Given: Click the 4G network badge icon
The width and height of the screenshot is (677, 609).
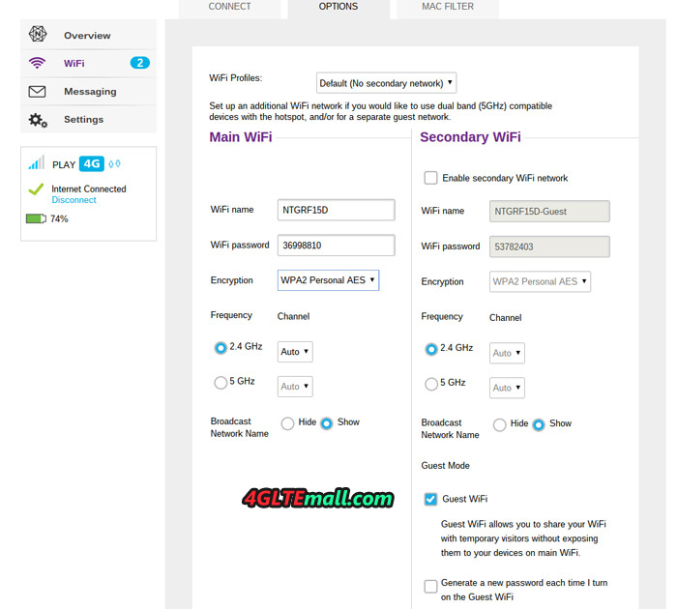Looking at the screenshot, I should tap(91, 163).
